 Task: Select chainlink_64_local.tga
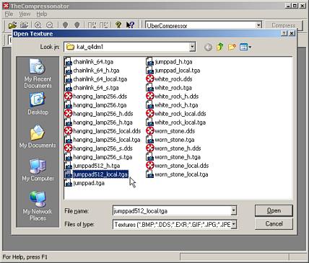(100, 79)
